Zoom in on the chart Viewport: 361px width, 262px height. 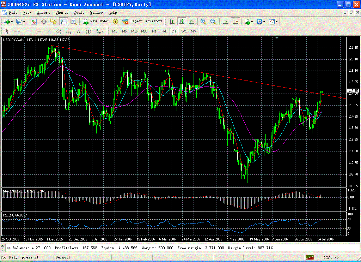coord(203,22)
